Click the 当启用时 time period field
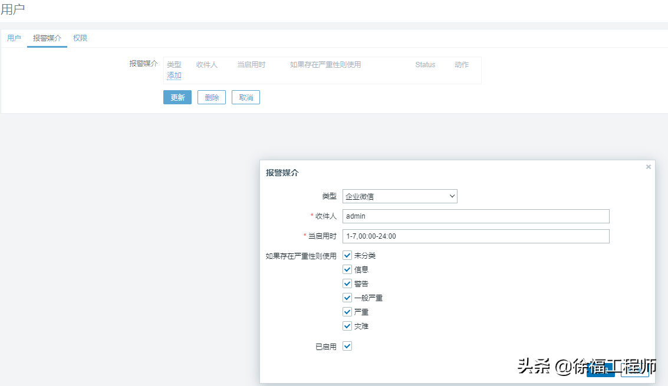668x386 pixels. pos(476,236)
